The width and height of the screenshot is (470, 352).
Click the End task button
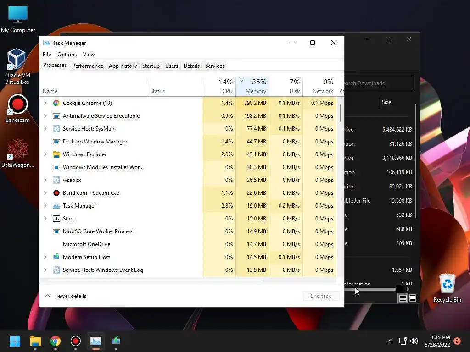321,296
